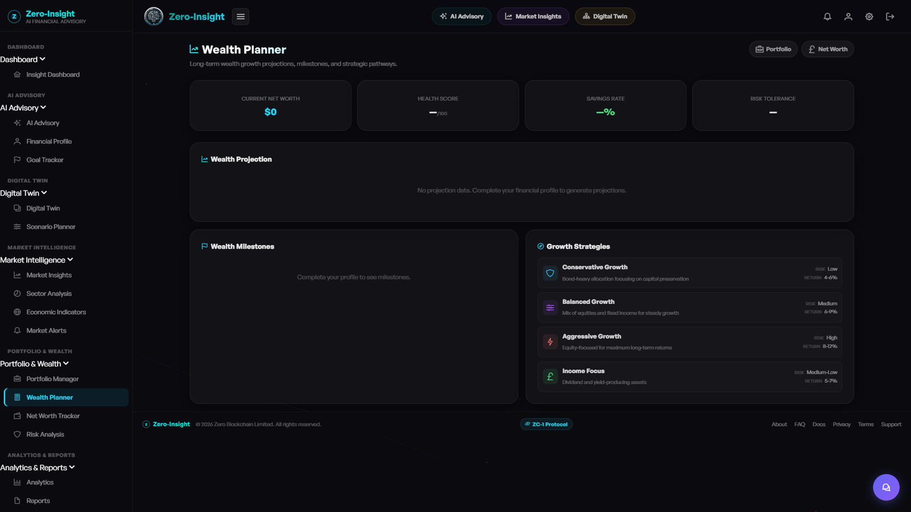Click the Balanced Growth sliders icon
This screenshot has width=911, height=512.
(x=550, y=308)
